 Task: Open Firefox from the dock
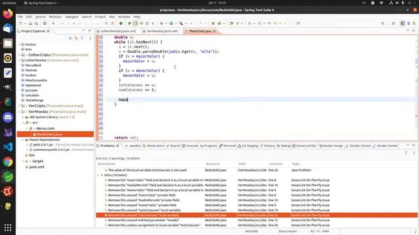[8, 14]
